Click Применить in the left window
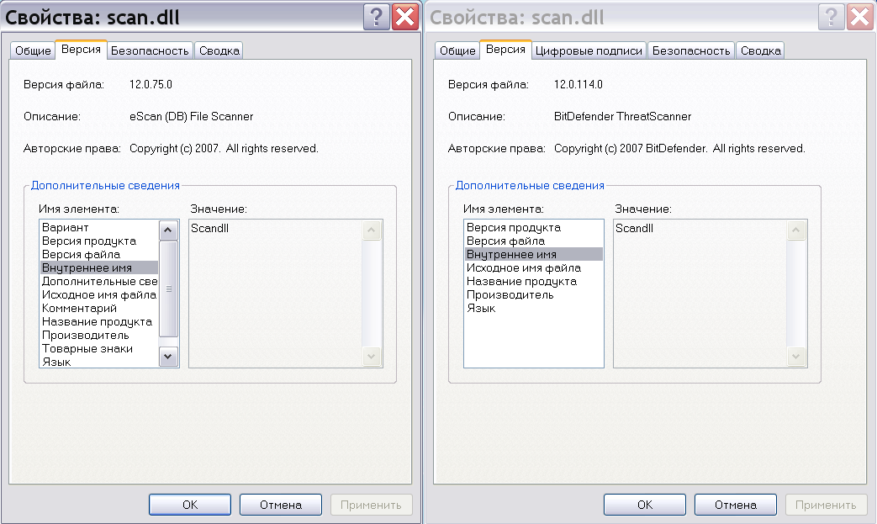 [x=371, y=505]
